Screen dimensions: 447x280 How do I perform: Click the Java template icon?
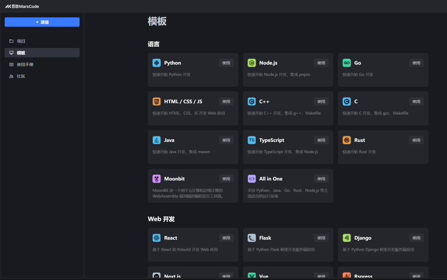tap(156, 140)
